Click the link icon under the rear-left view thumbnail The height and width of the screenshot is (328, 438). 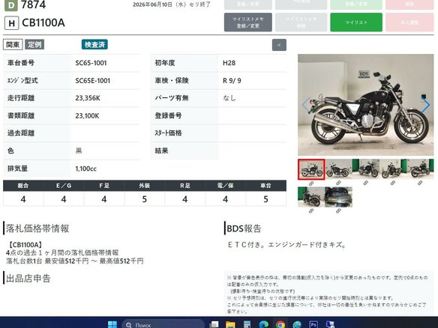pyautogui.click(x=311, y=211)
